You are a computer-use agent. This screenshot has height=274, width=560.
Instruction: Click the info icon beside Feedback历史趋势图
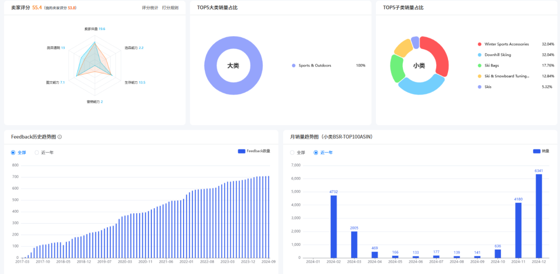(60, 137)
